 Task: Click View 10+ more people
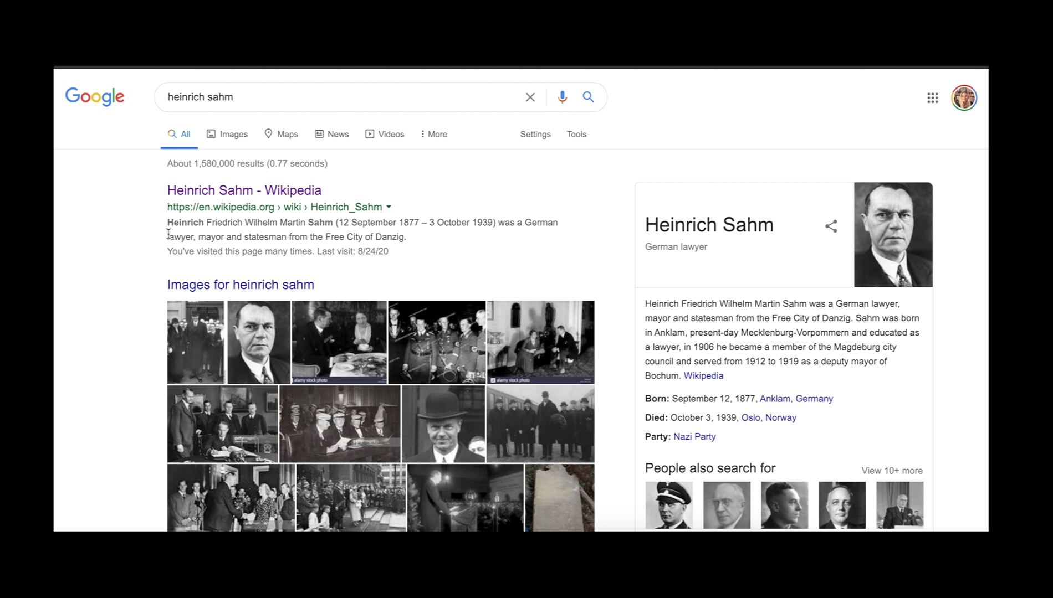coord(892,471)
